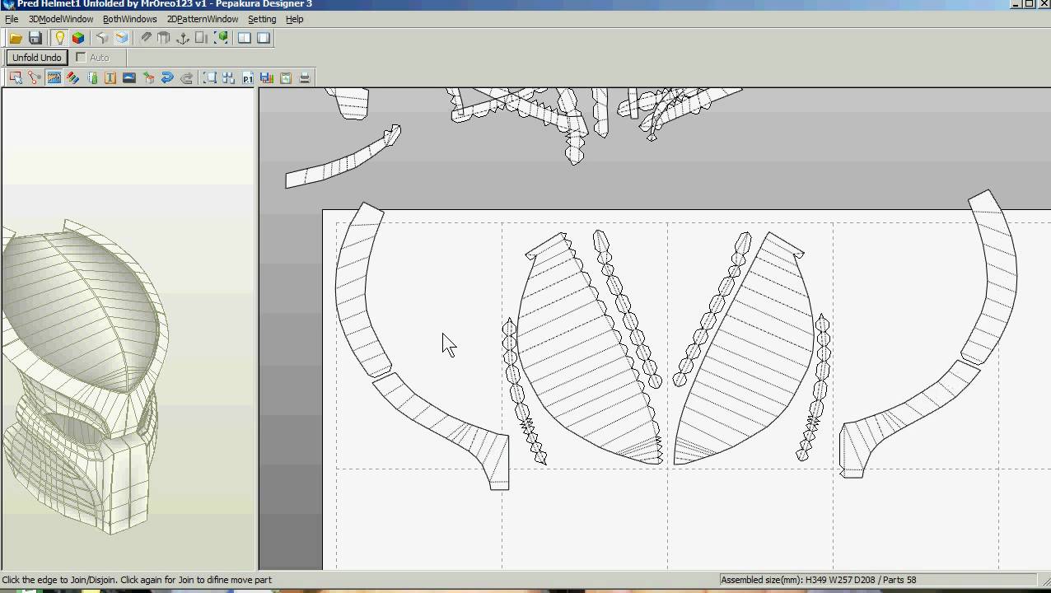
Task: Open the BothWindows menu
Action: tap(129, 19)
